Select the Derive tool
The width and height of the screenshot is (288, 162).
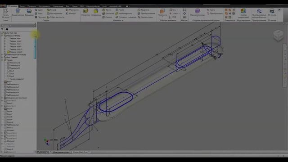[x=54, y=13]
